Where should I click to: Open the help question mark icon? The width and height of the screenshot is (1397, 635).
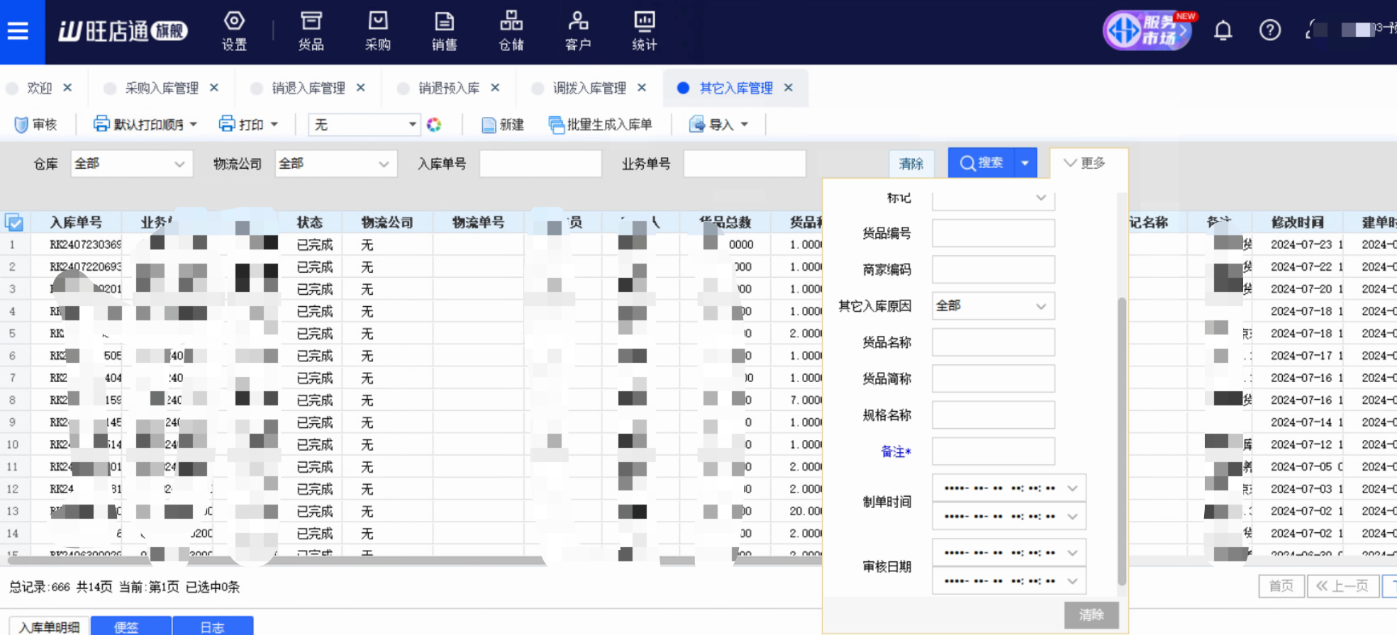pyautogui.click(x=1269, y=30)
